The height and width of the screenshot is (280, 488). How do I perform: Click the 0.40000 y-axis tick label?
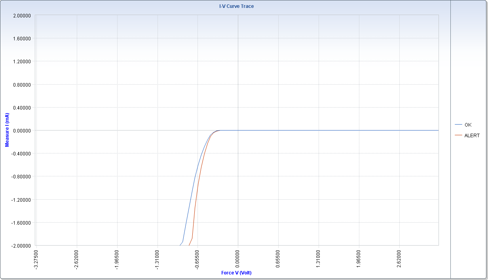[x=23, y=108]
